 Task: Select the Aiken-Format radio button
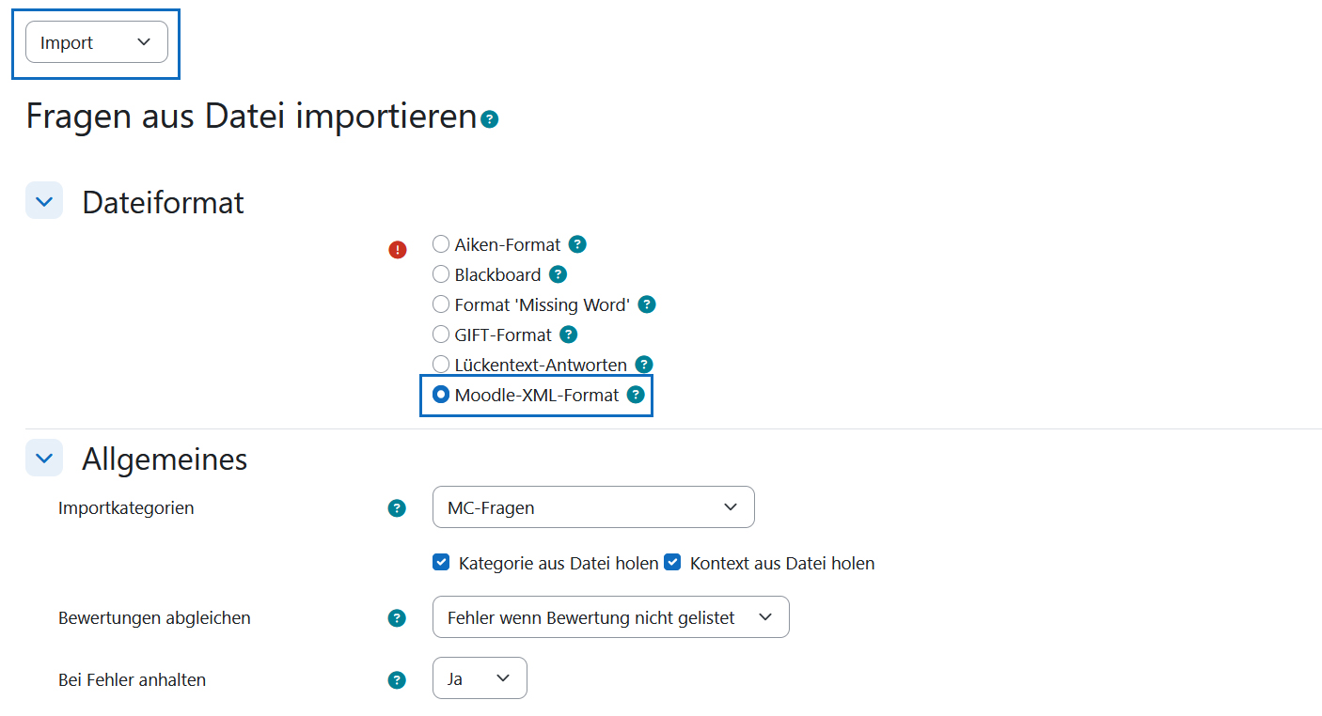pyautogui.click(x=441, y=244)
